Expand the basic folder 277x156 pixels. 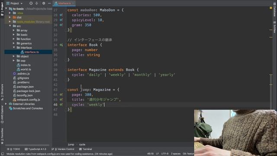point(14,35)
